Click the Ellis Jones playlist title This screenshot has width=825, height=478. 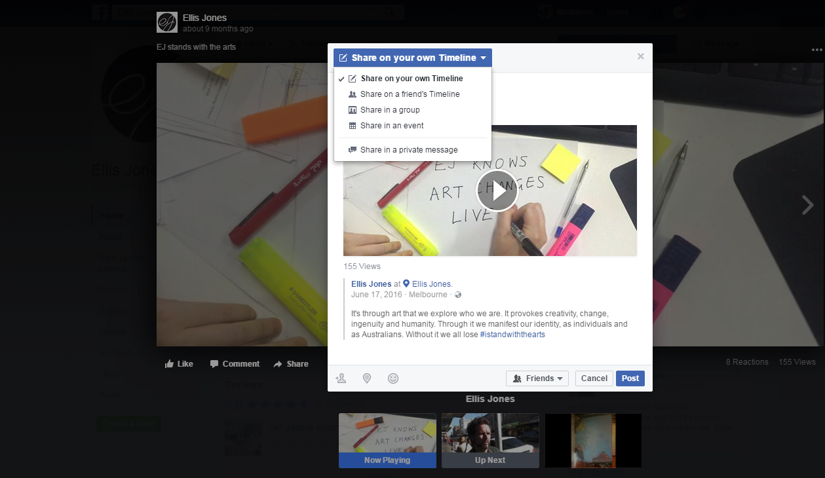pyautogui.click(x=490, y=399)
